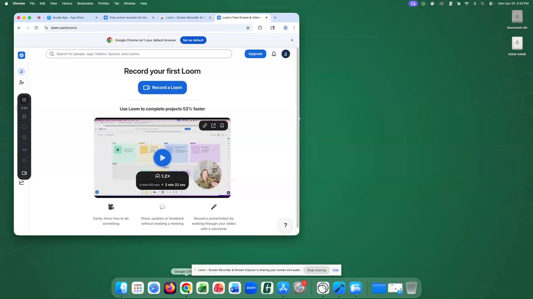Viewport: 533px width, 299px height.
Task: Click the Upgrade button
Action: (255, 54)
